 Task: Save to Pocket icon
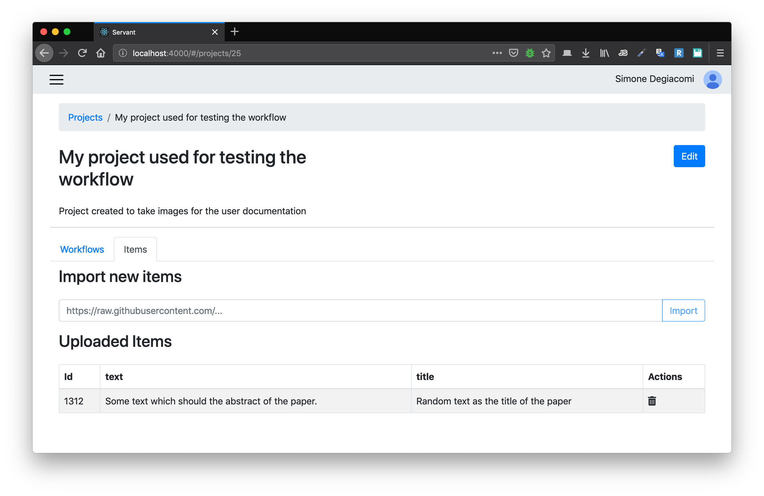coord(513,53)
